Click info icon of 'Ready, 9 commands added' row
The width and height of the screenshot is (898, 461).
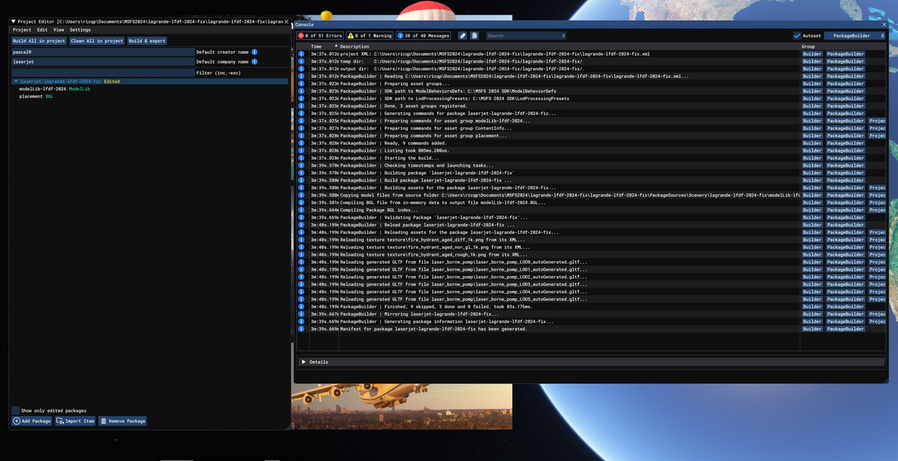coord(302,143)
